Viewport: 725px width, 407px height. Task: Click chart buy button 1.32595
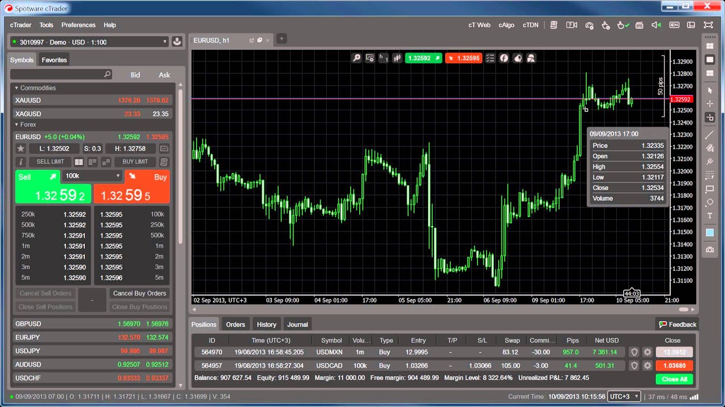click(463, 58)
